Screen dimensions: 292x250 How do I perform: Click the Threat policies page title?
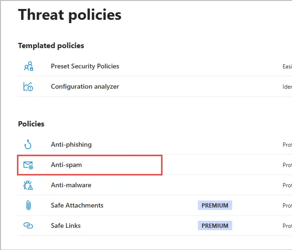(70, 15)
